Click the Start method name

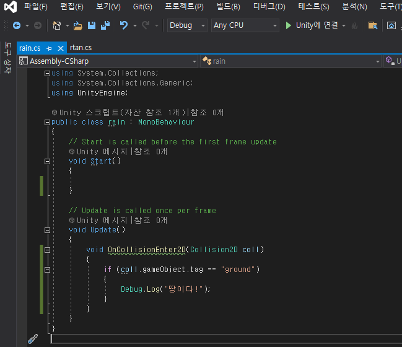(101, 161)
